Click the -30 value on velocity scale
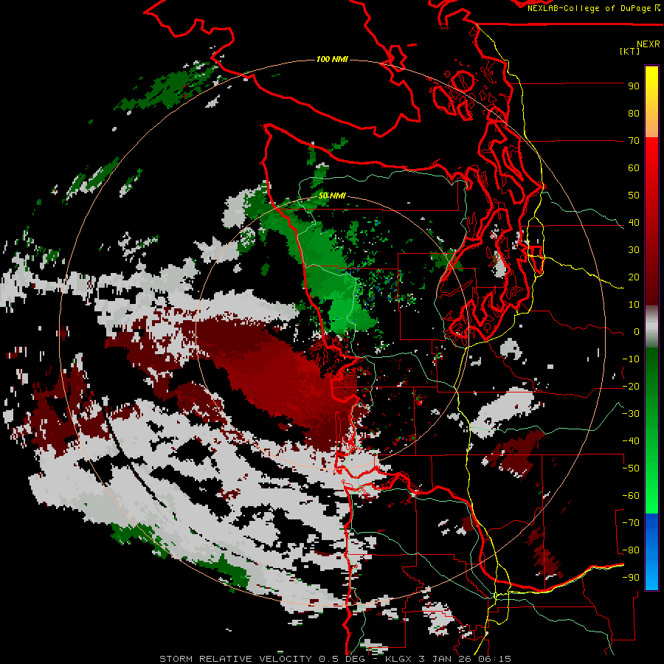 pyautogui.click(x=631, y=414)
